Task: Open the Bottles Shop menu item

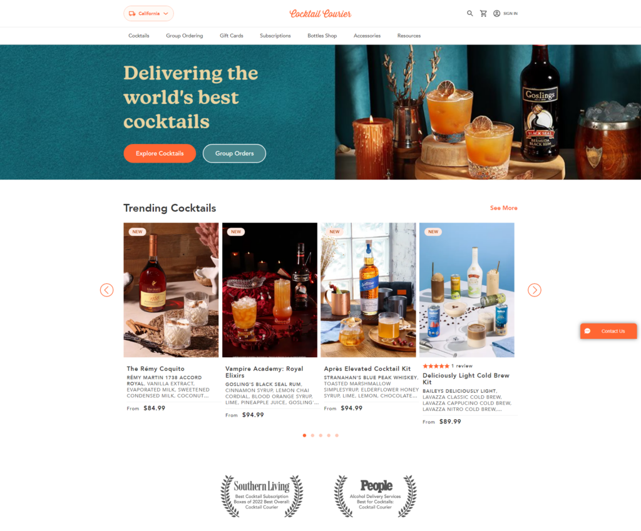Action: coord(322,36)
